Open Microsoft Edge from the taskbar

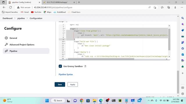click(101, 101)
